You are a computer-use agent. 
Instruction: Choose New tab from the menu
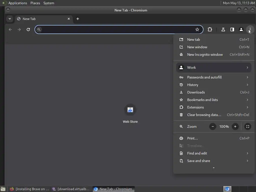214,39
